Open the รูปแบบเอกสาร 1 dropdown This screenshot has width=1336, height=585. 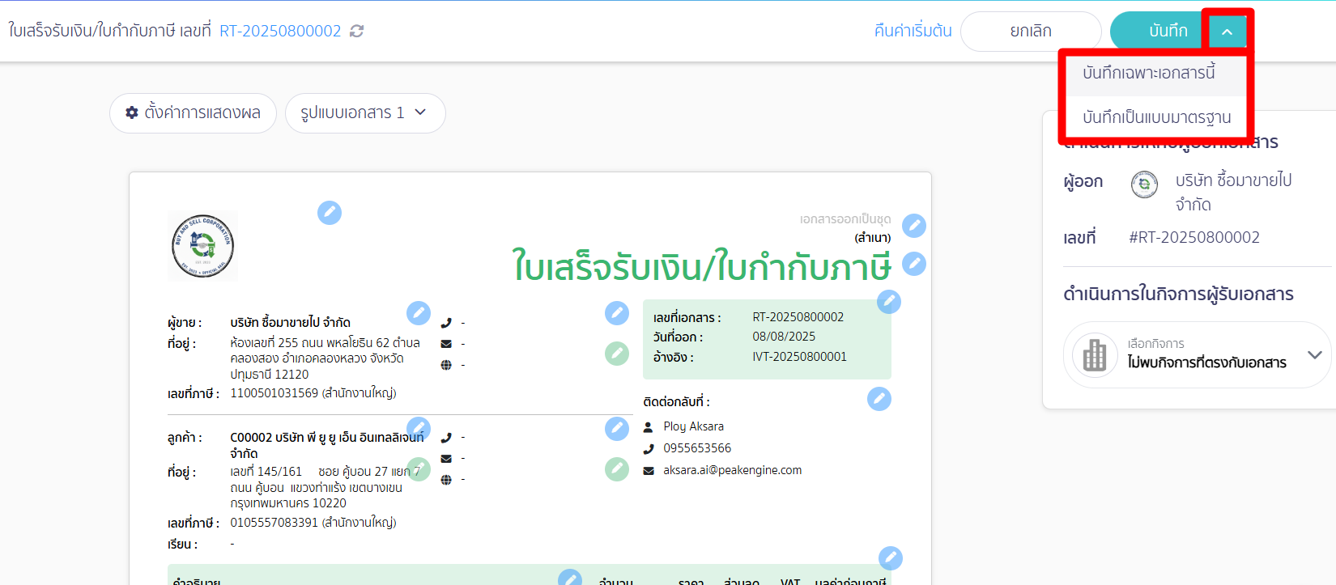[365, 113]
